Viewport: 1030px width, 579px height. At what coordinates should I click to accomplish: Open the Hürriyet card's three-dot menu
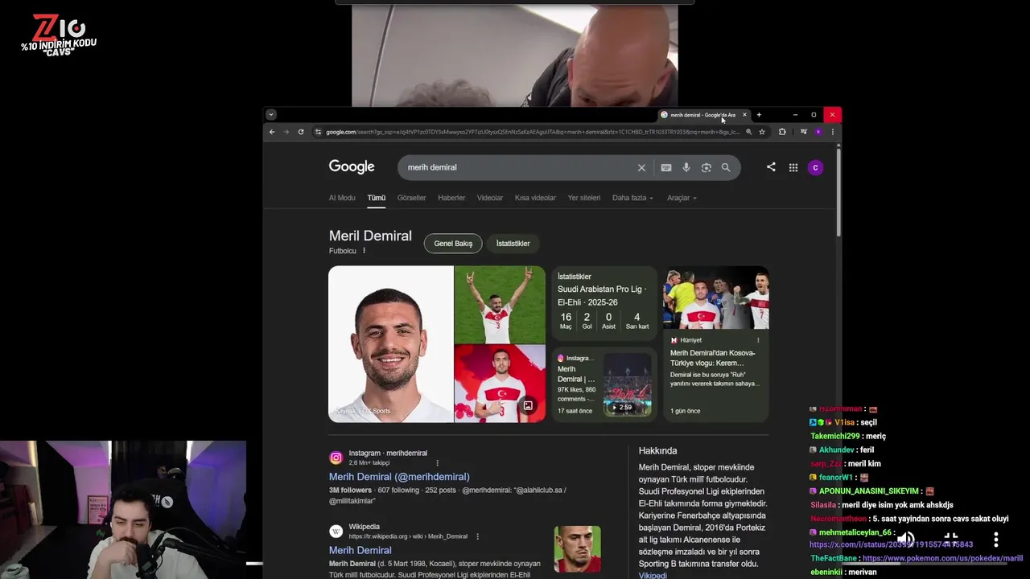pos(758,340)
